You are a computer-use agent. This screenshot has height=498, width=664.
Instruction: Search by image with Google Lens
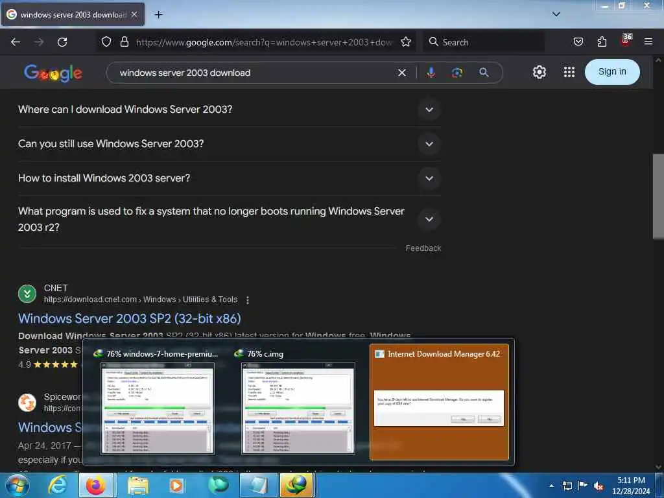point(457,73)
